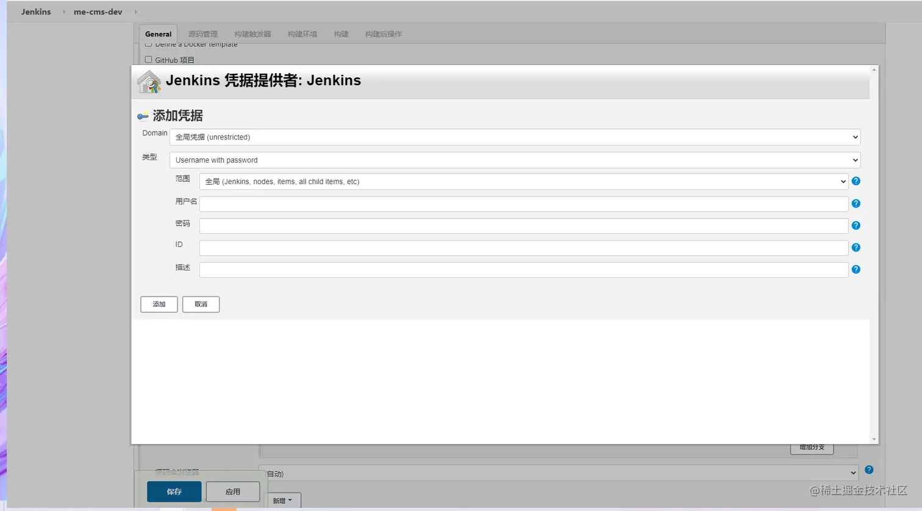Go to Jenkins home via breadcrumb
922x511 pixels.
coord(36,12)
